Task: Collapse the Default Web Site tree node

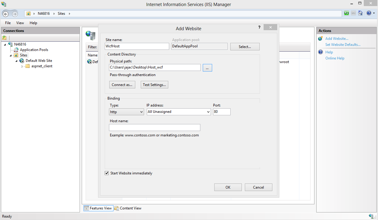Action: click(x=17, y=60)
